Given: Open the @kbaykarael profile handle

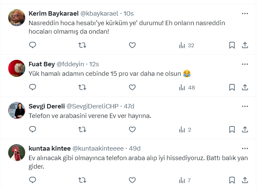Looking at the screenshot, I should (99, 14).
